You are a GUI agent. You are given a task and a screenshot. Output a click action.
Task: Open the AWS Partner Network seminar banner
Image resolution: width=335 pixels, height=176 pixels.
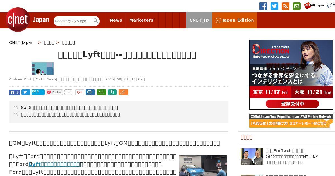(x=291, y=120)
